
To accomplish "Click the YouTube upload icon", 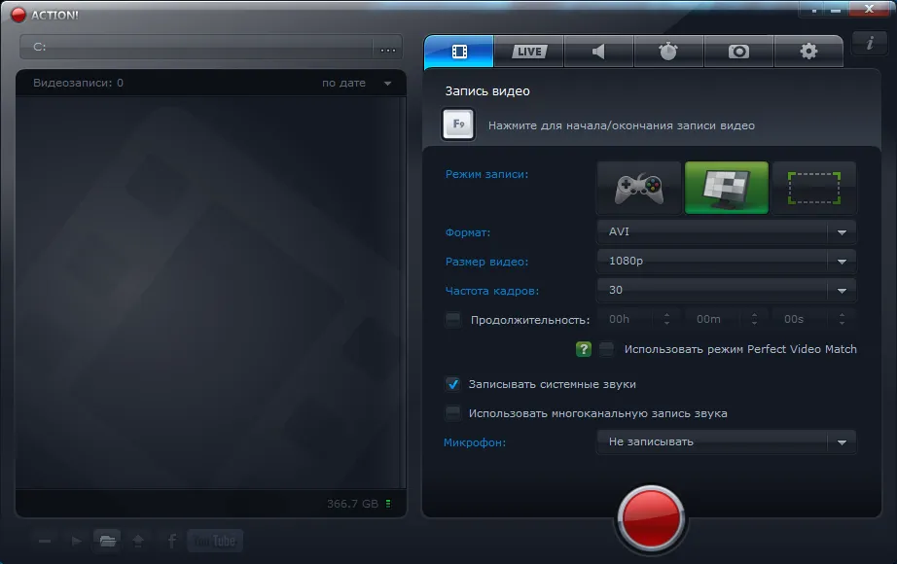I will 215,541.
